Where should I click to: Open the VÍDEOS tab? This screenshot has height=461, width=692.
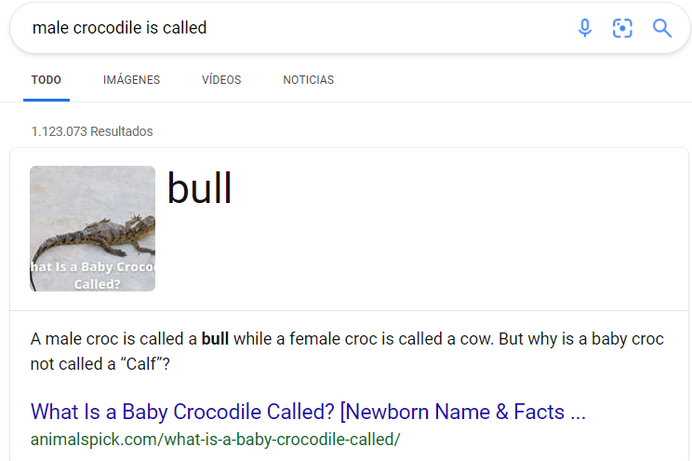pos(221,80)
